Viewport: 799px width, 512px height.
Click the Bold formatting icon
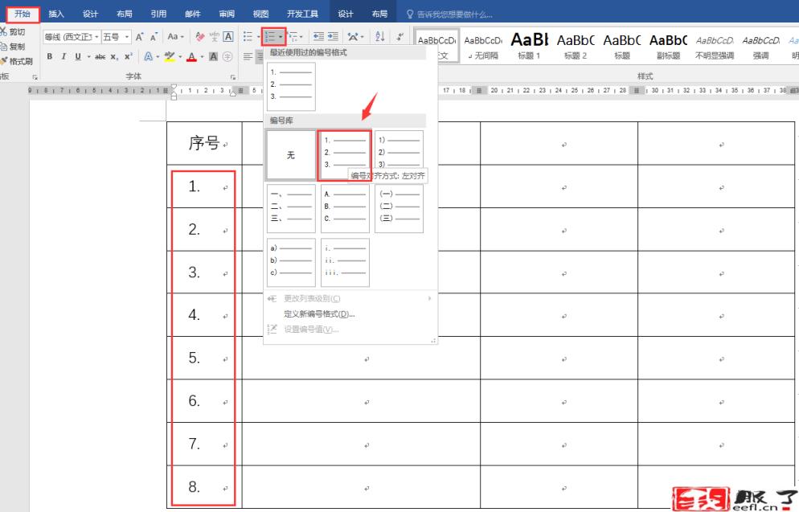tap(50, 56)
